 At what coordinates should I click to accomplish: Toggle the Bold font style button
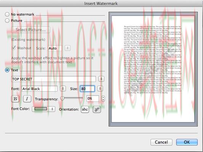[x=15, y=99]
